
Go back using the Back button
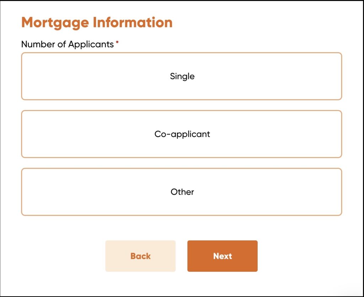click(x=140, y=256)
